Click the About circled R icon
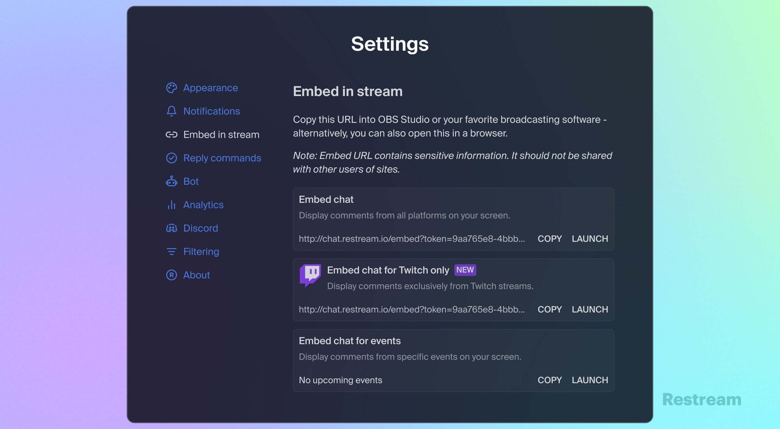Screen dimensions: 780x429 click(171, 275)
